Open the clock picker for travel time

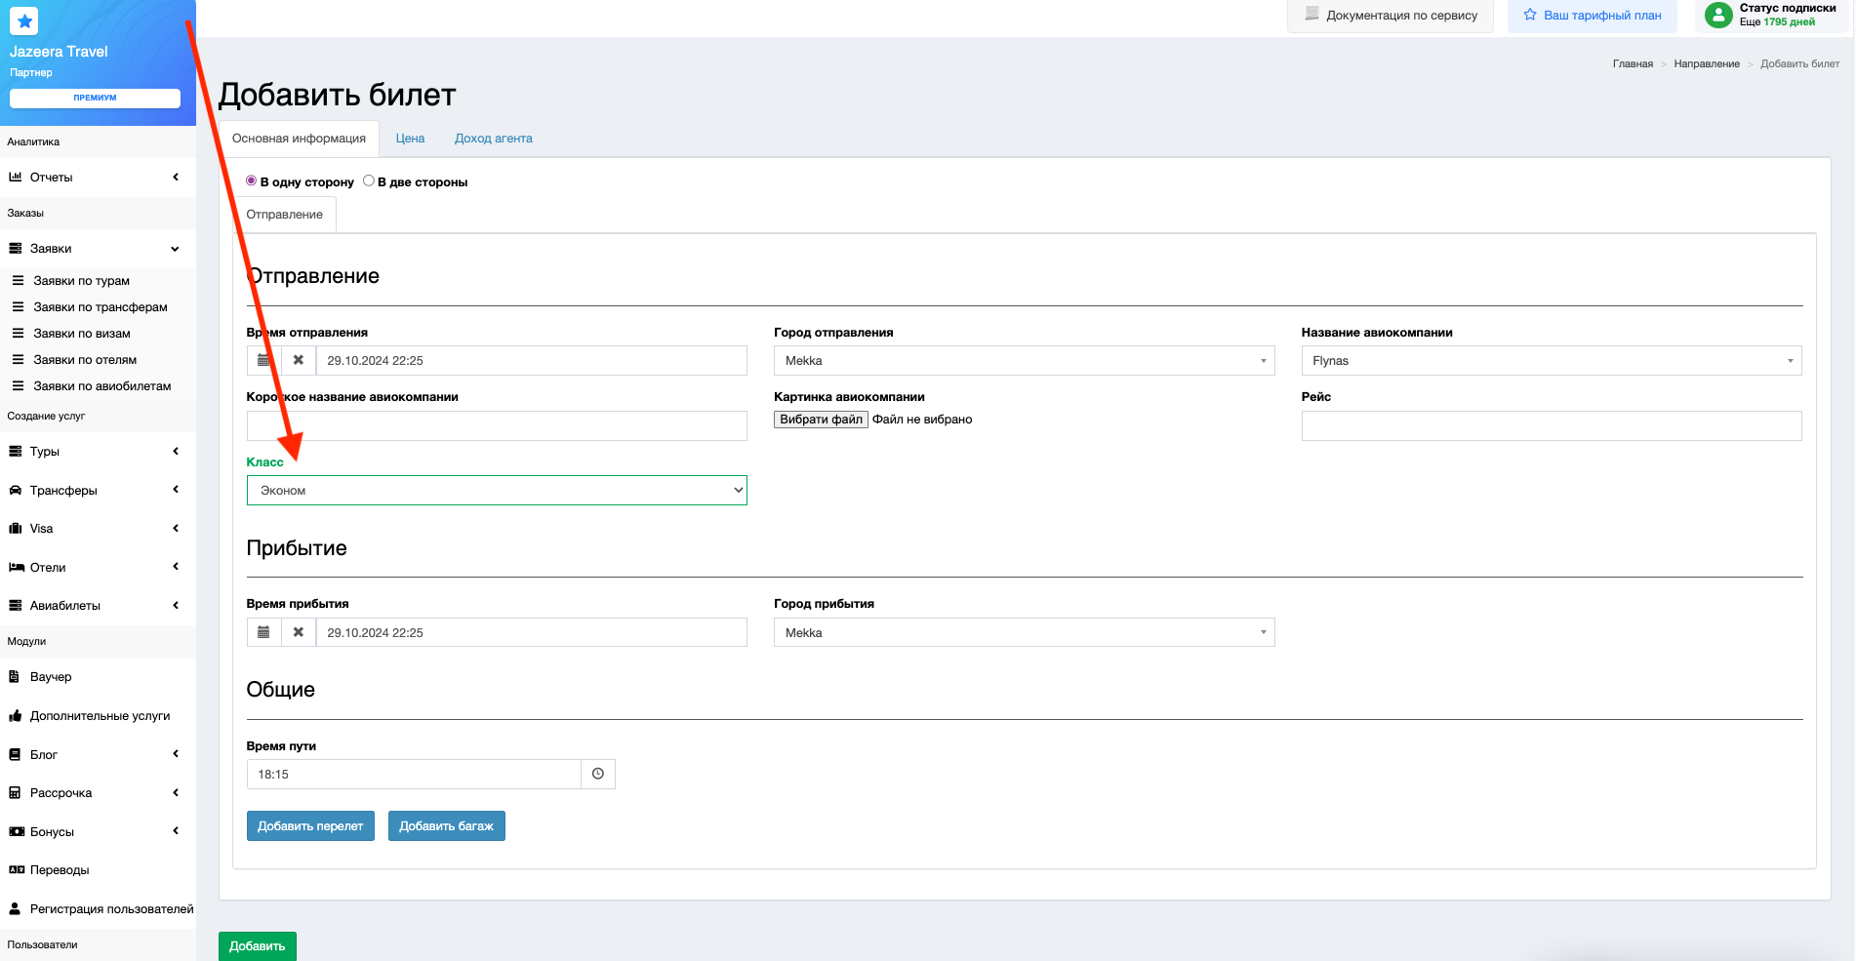point(598,775)
